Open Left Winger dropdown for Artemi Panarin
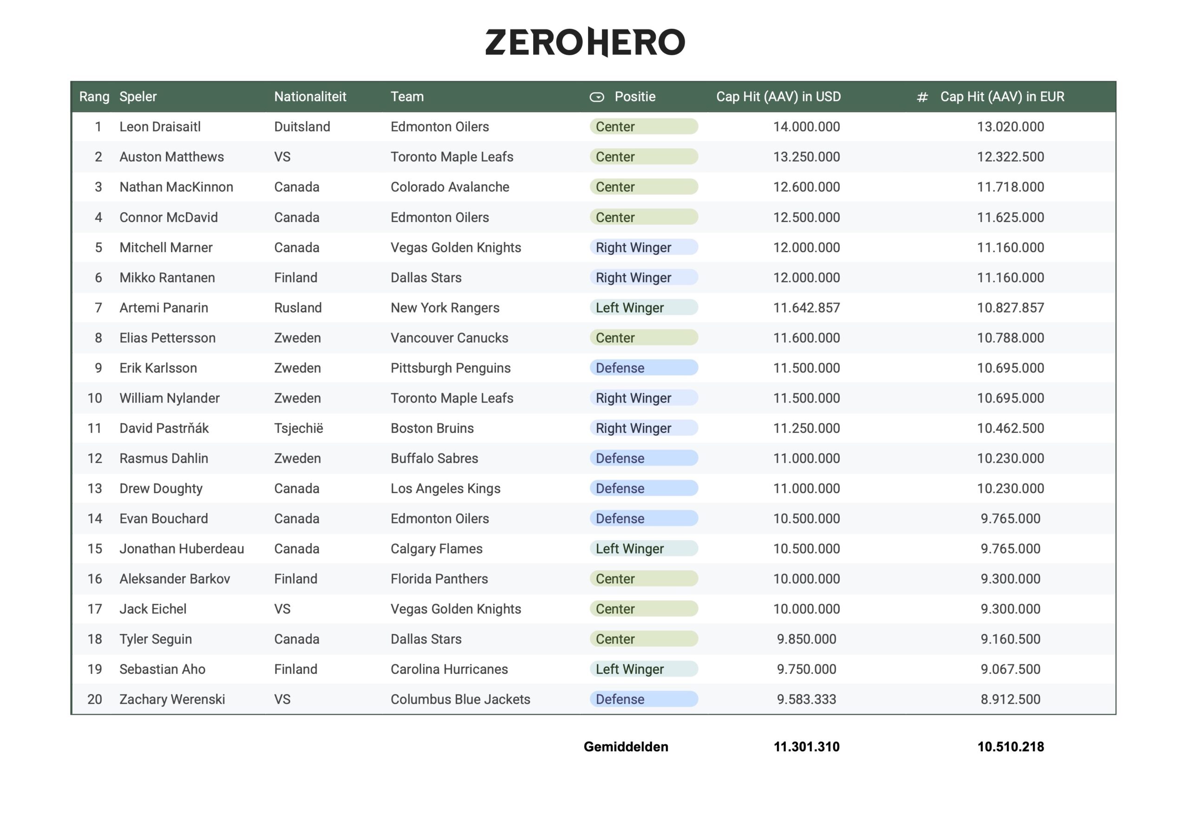 pyautogui.click(x=643, y=307)
